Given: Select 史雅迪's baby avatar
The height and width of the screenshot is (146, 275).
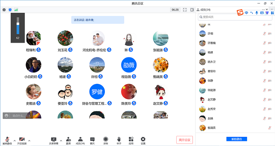Looking at the screenshot, I should click(x=33, y=91).
